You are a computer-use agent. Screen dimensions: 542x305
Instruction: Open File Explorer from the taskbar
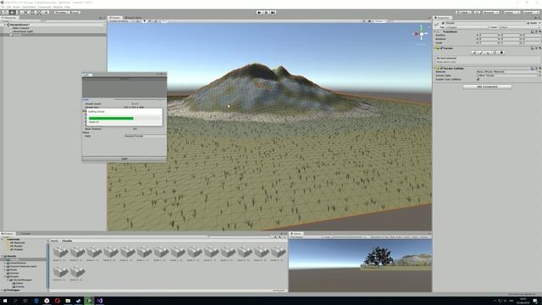click(68, 301)
